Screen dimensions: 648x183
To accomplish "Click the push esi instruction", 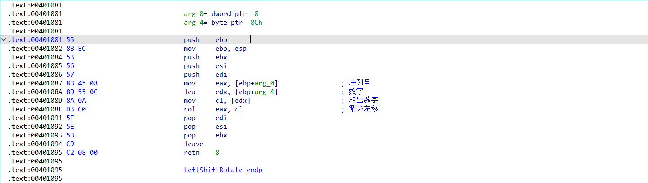I will [x=205, y=66].
